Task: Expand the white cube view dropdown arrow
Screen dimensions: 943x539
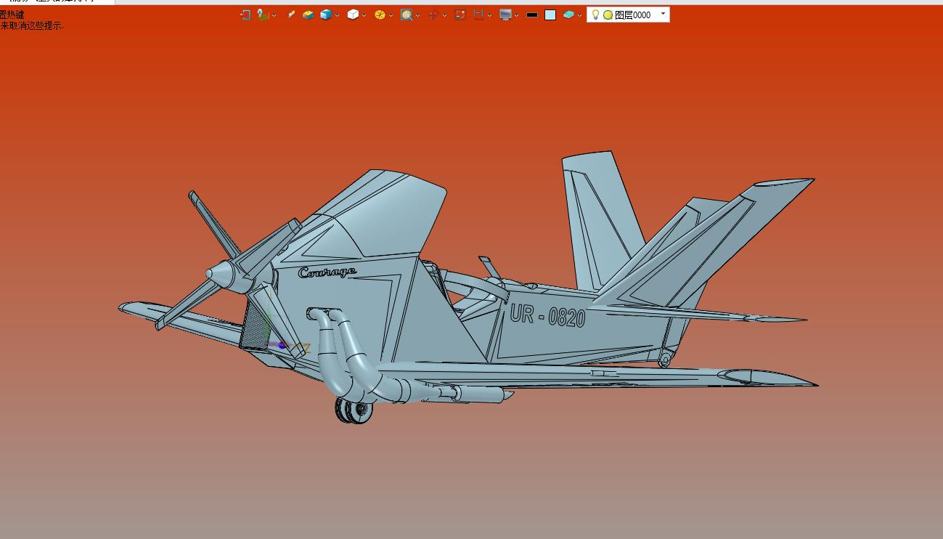Action: pyautogui.click(x=364, y=15)
